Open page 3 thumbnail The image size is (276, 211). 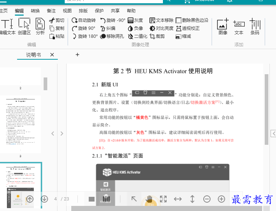click(x=20, y=124)
